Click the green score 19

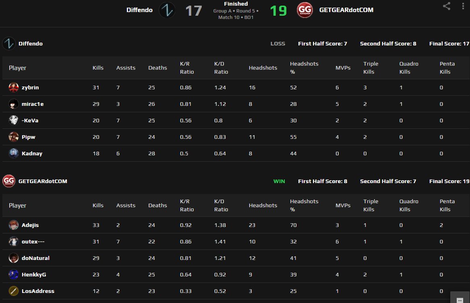[x=278, y=11]
